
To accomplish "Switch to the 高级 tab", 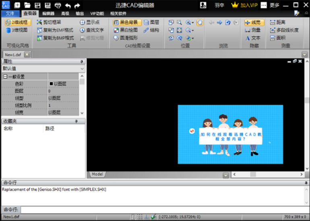I will coord(65,13).
